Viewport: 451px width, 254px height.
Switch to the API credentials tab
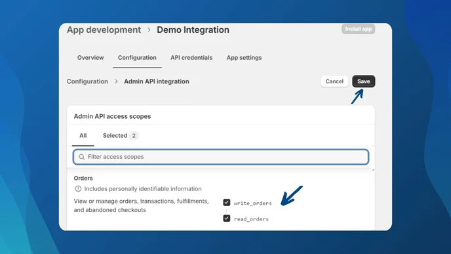click(x=191, y=58)
